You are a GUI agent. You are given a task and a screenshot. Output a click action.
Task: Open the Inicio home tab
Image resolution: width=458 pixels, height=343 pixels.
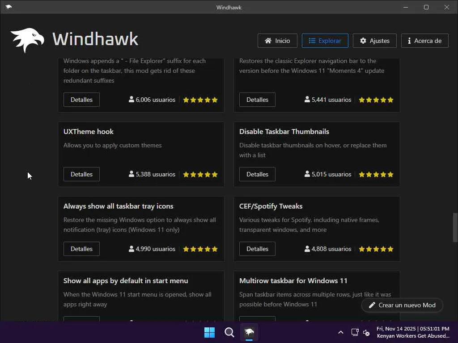point(277,41)
